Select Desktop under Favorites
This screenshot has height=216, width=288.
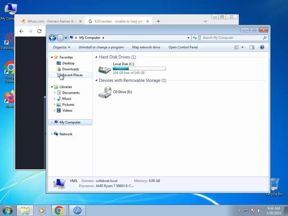pyautogui.click(x=68, y=63)
